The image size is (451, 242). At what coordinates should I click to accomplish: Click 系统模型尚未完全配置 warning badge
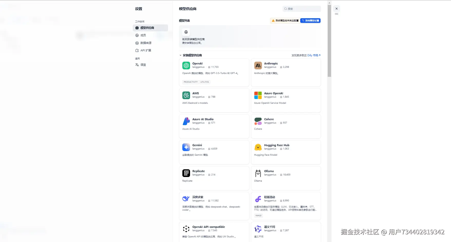pyautogui.click(x=285, y=21)
